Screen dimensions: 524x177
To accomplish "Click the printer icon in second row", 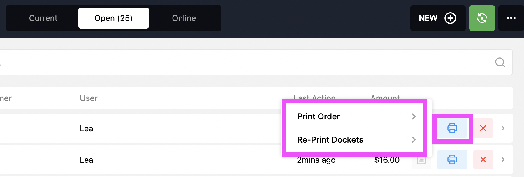I will click(x=452, y=160).
